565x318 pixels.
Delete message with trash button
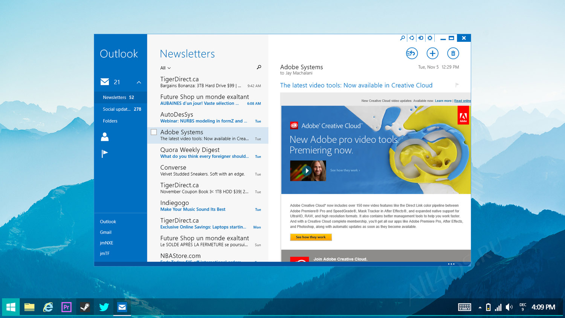453,54
